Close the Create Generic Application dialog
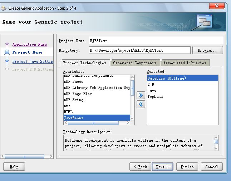 point(217,6)
